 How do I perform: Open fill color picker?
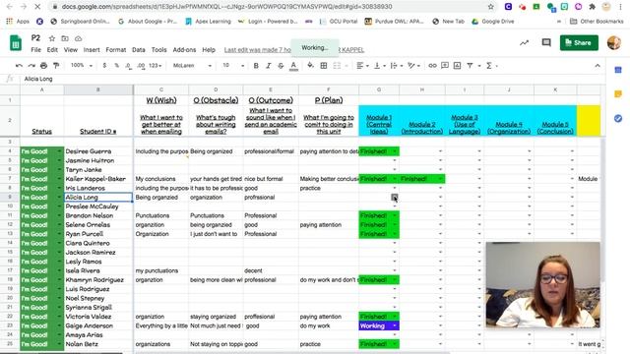(x=310, y=66)
